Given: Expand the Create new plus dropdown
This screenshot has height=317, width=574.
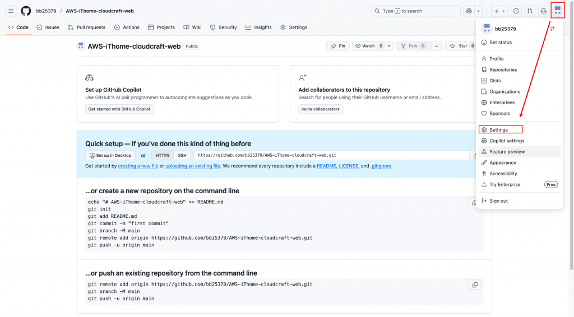Looking at the screenshot, I should point(499,11).
